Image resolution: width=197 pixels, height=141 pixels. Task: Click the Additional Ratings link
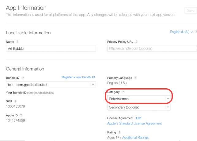[135, 138]
